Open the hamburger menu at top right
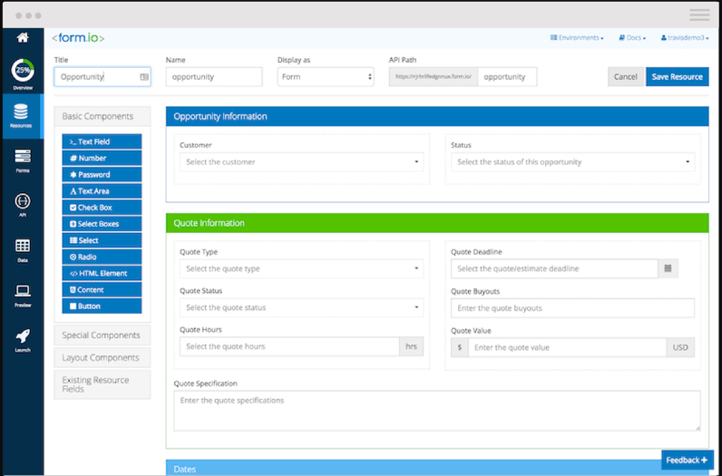The width and height of the screenshot is (722, 476). point(699,15)
